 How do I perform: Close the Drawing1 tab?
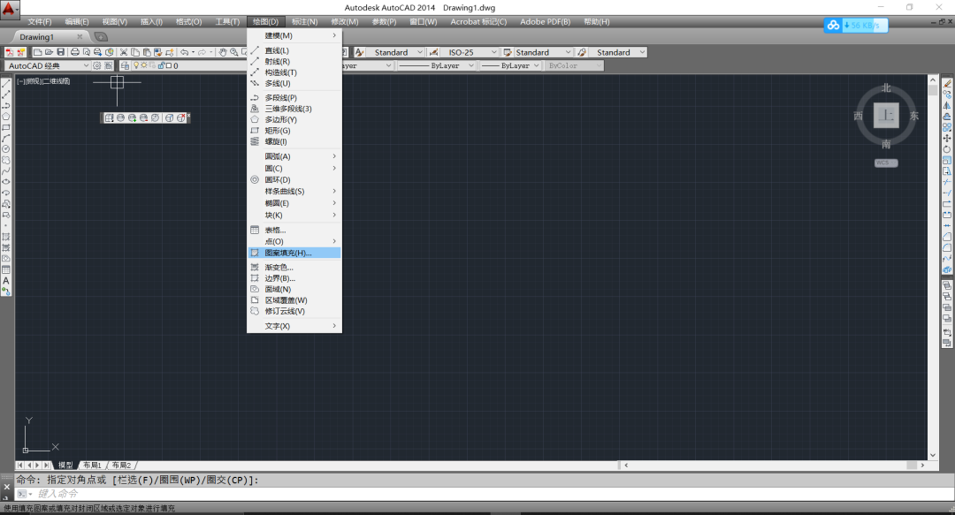(x=80, y=37)
